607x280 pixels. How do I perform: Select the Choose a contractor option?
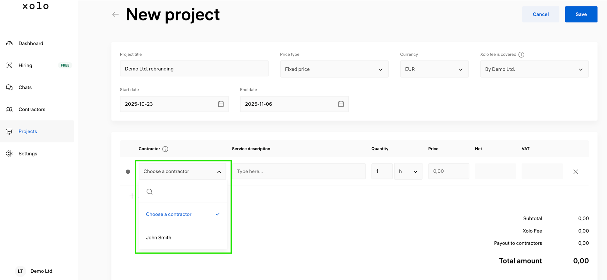point(169,214)
